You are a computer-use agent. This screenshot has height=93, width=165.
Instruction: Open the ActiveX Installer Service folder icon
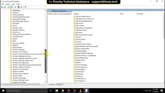75,16
